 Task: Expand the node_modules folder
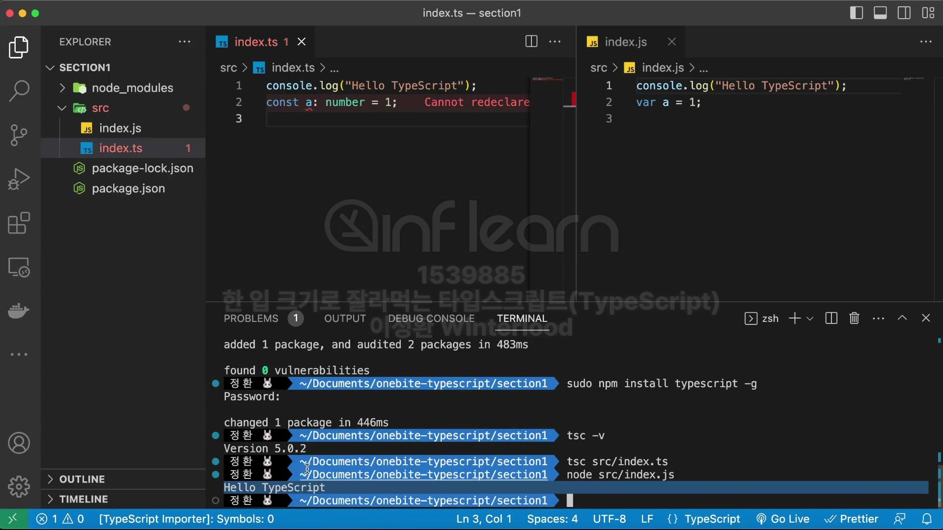click(x=132, y=88)
